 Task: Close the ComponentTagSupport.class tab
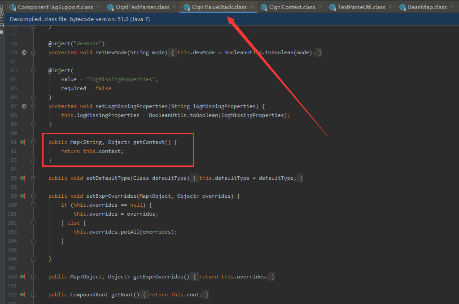click(x=98, y=7)
